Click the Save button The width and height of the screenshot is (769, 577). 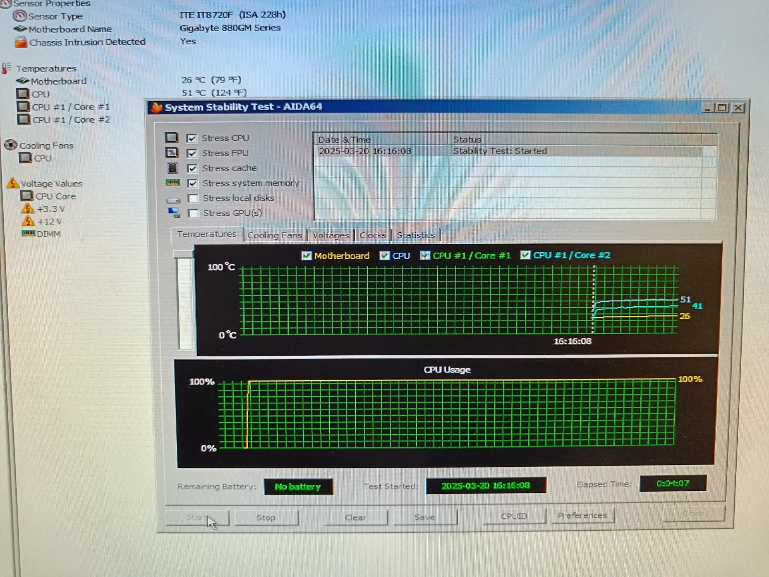[425, 517]
